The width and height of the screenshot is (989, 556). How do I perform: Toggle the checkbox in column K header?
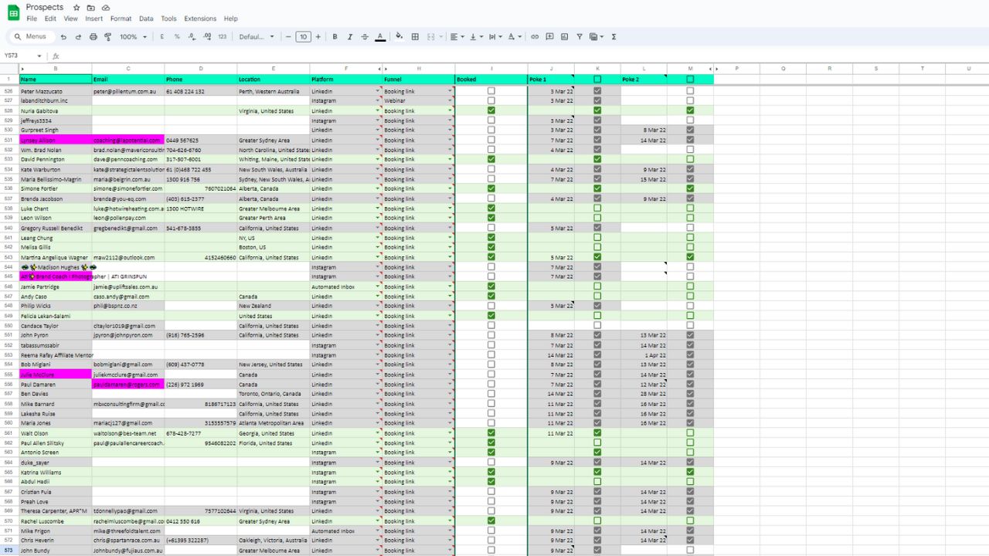pos(597,80)
